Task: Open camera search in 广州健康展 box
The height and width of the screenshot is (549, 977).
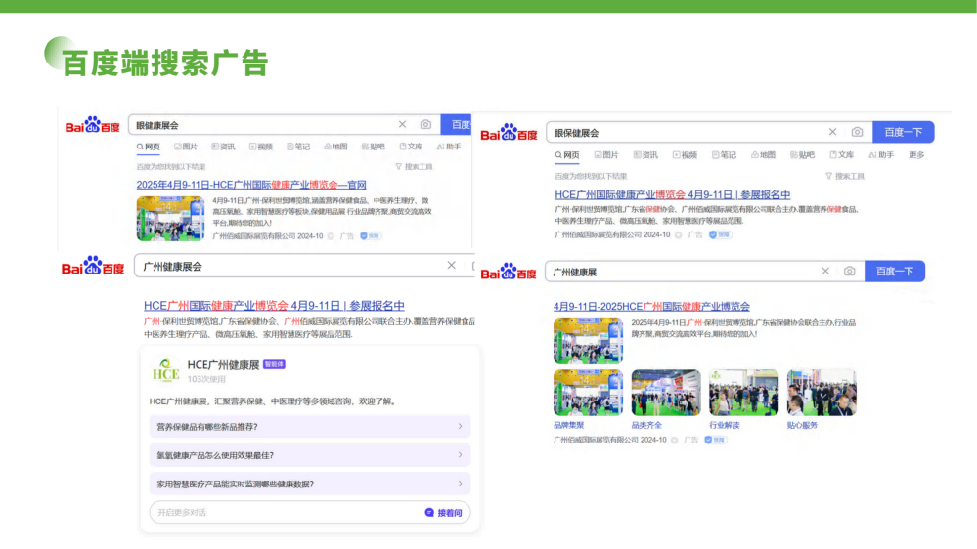Action: click(x=849, y=271)
